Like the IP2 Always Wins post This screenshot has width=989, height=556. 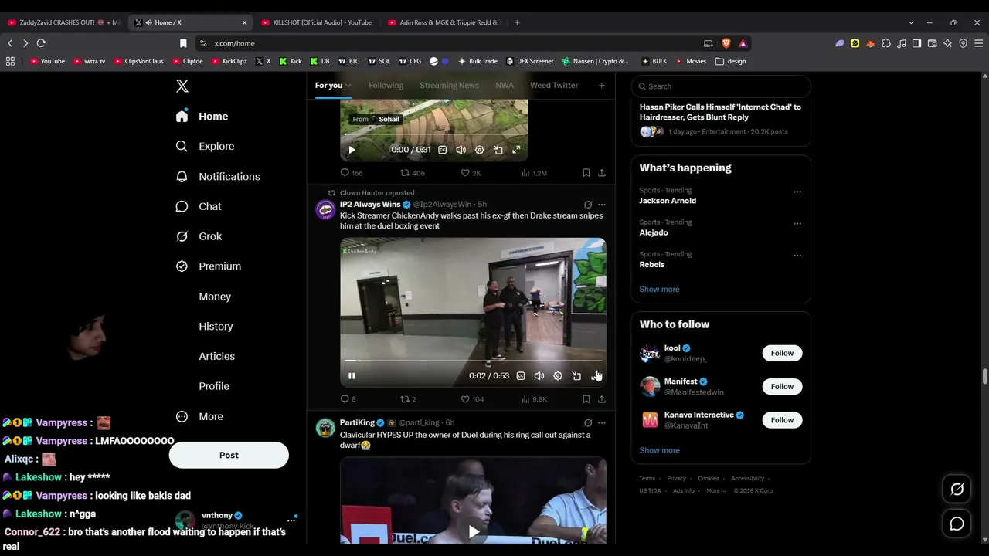tap(465, 399)
